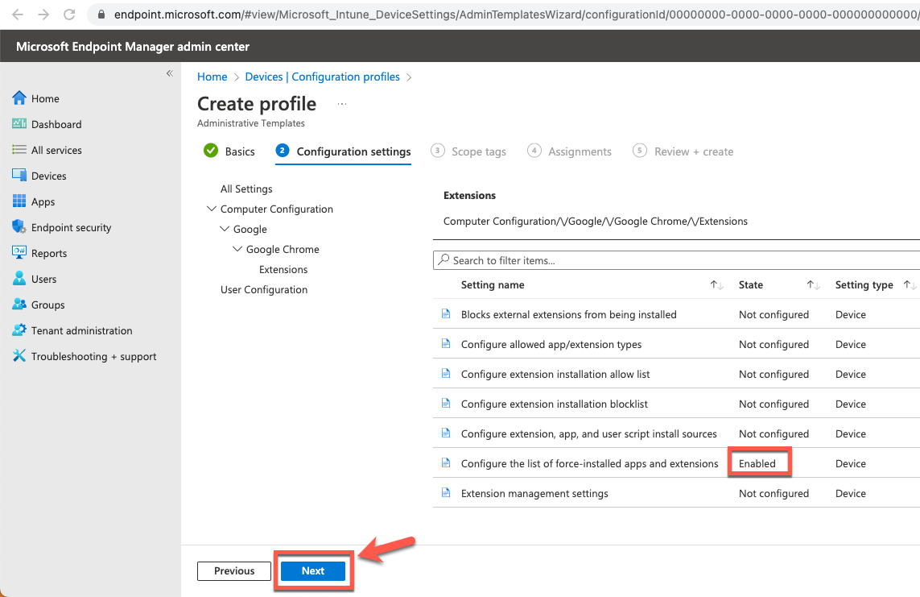Open Dashboard in the left sidebar

(56, 124)
